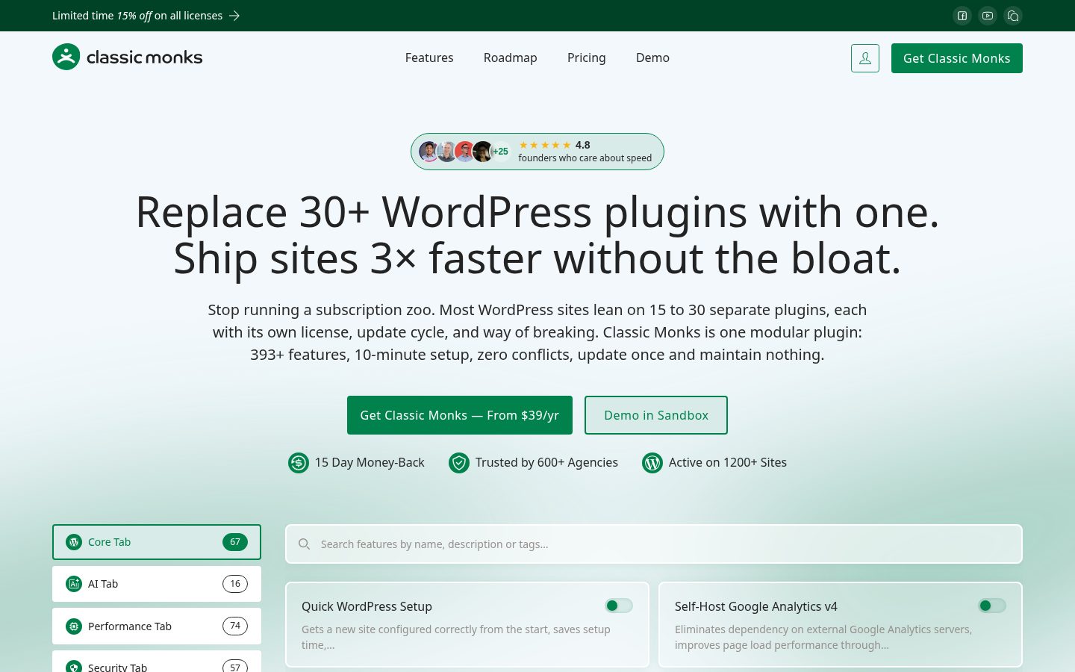Go to the Pricing page

pyautogui.click(x=587, y=57)
